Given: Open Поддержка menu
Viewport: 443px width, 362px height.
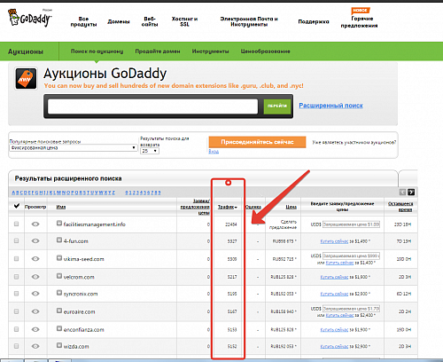Looking at the screenshot, I should pyautogui.click(x=314, y=21).
